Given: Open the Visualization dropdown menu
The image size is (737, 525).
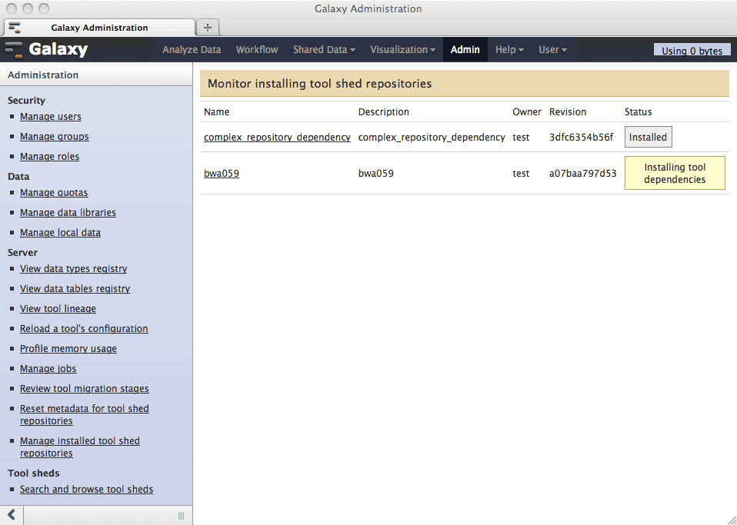Looking at the screenshot, I should (402, 50).
